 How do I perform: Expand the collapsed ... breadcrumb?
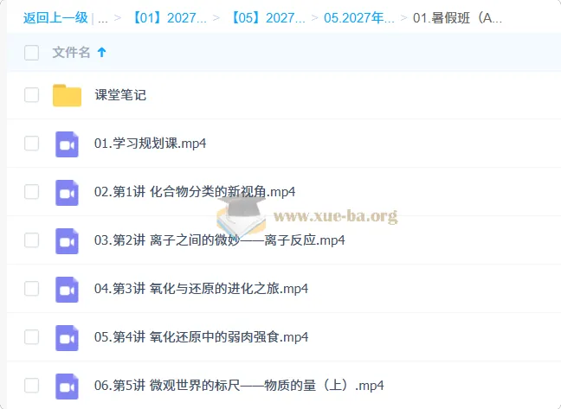point(103,18)
